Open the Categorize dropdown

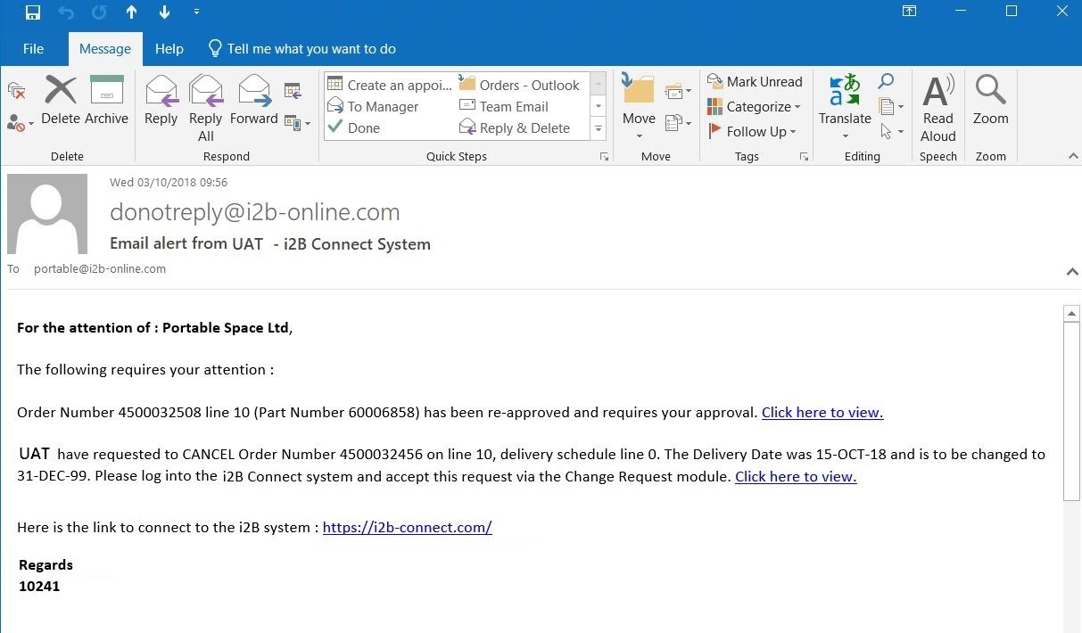[755, 106]
